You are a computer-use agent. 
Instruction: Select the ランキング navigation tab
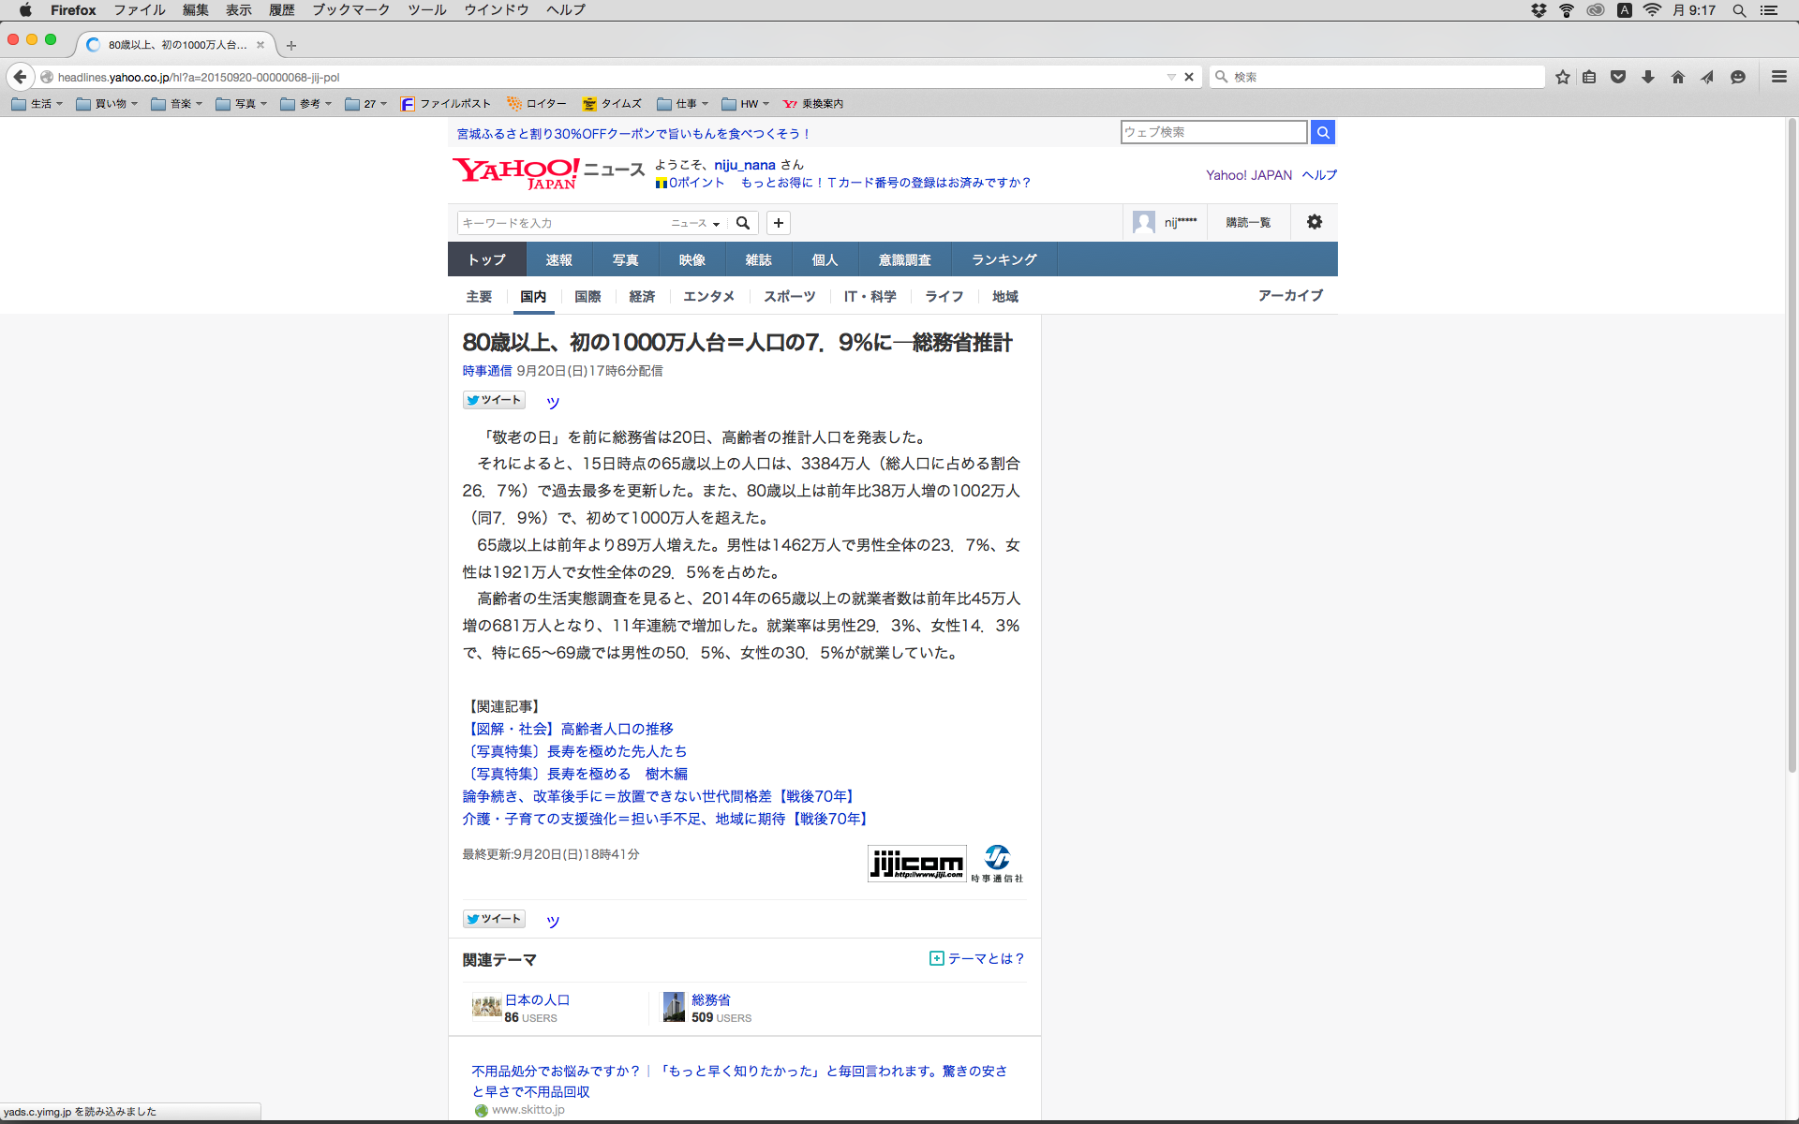click(1004, 259)
